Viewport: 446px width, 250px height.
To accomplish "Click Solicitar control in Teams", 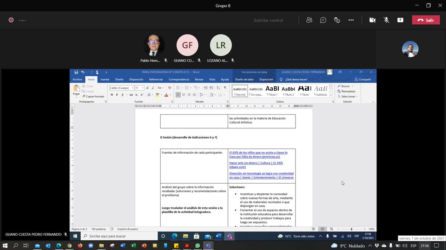I will click(268, 20).
